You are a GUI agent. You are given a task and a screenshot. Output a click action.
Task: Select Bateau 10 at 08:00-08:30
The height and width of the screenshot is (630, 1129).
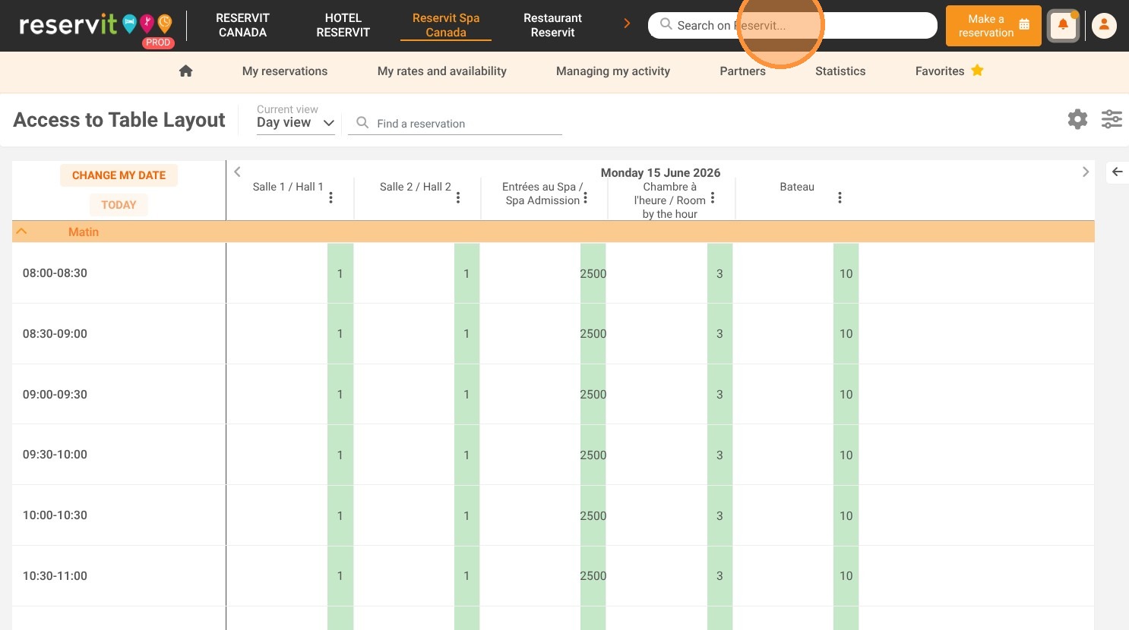(846, 273)
